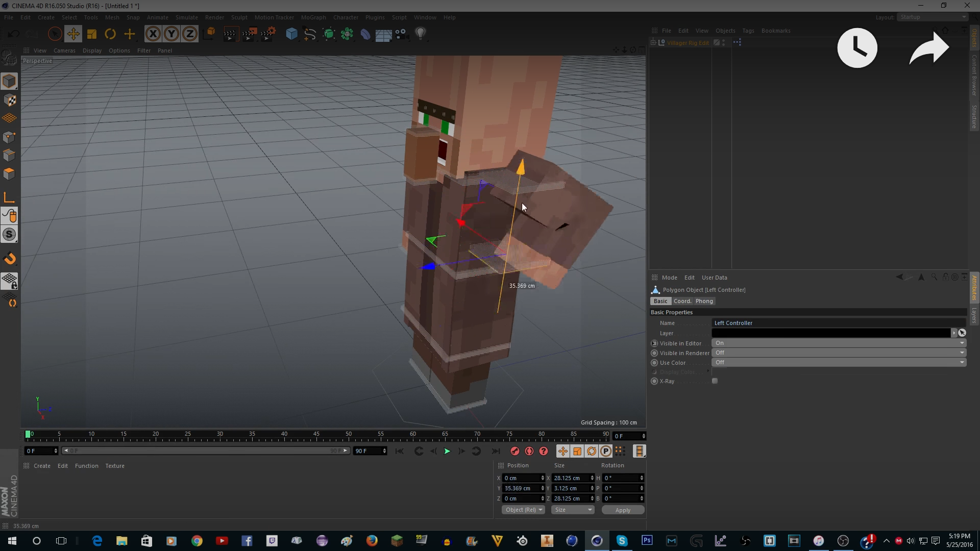The image size is (980, 551).
Task: Toggle Enable Snap in left toolbar
Action: click(9, 259)
